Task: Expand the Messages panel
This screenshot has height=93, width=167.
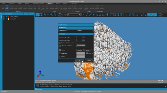Action: (x=36, y=89)
